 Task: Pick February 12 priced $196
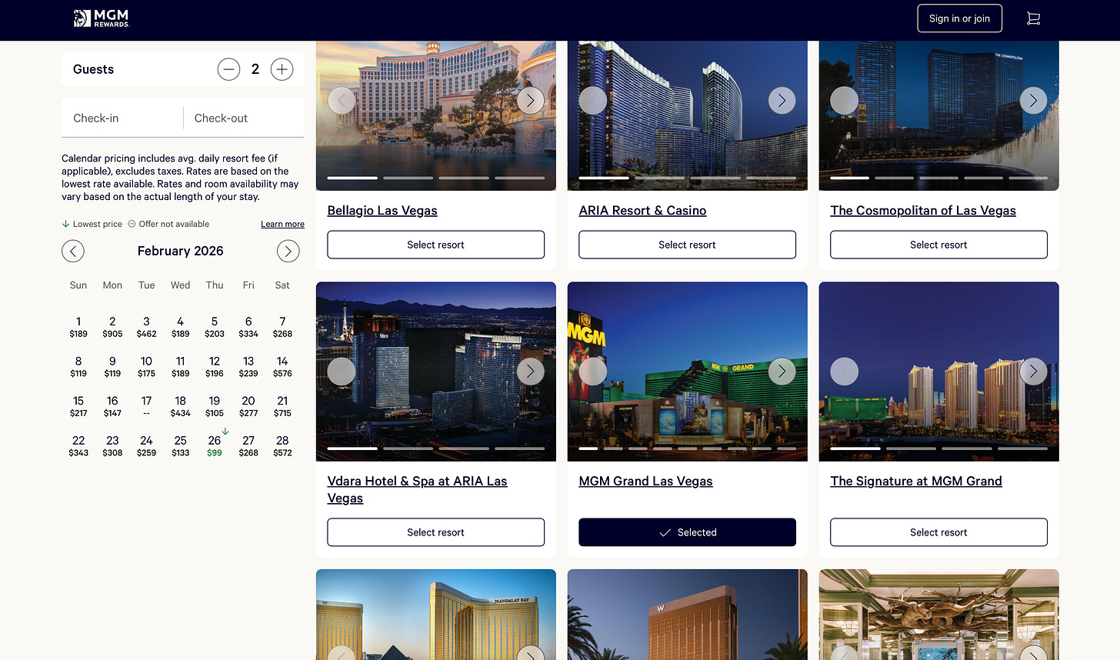[x=215, y=366]
